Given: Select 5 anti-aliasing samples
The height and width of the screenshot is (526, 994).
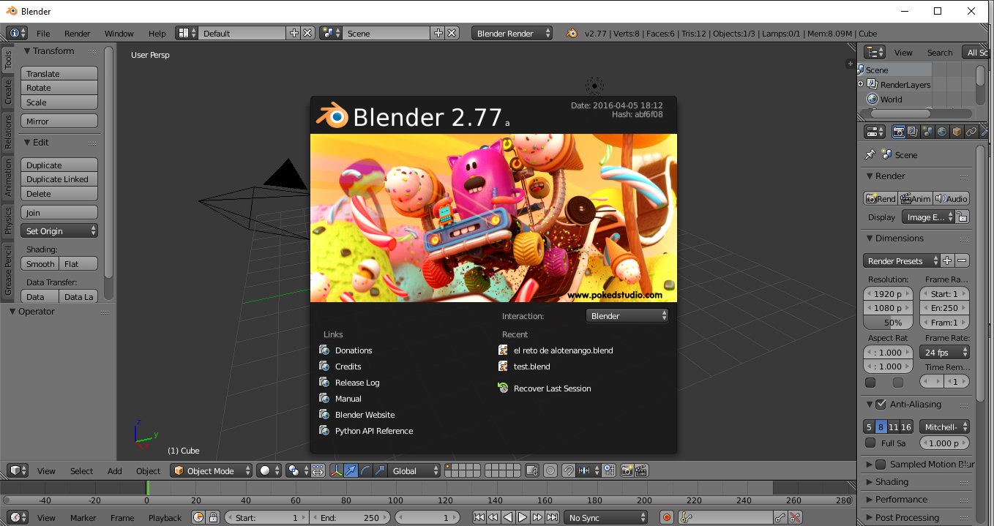Looking at the screenshot, I should [x=869, y=427].
